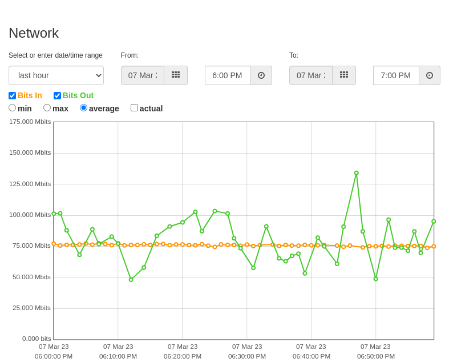449x362 pixels.
Task: Click the green peak data point near 134 Mbits
Action: (356, 173)
